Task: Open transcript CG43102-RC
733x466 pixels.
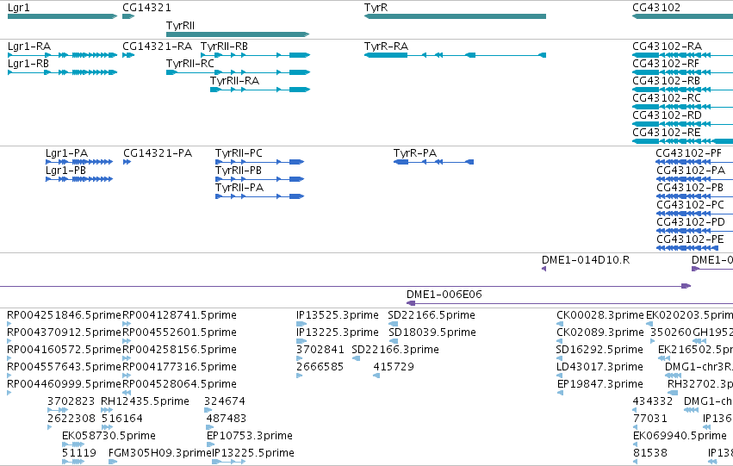Action: tap(667, 98)
